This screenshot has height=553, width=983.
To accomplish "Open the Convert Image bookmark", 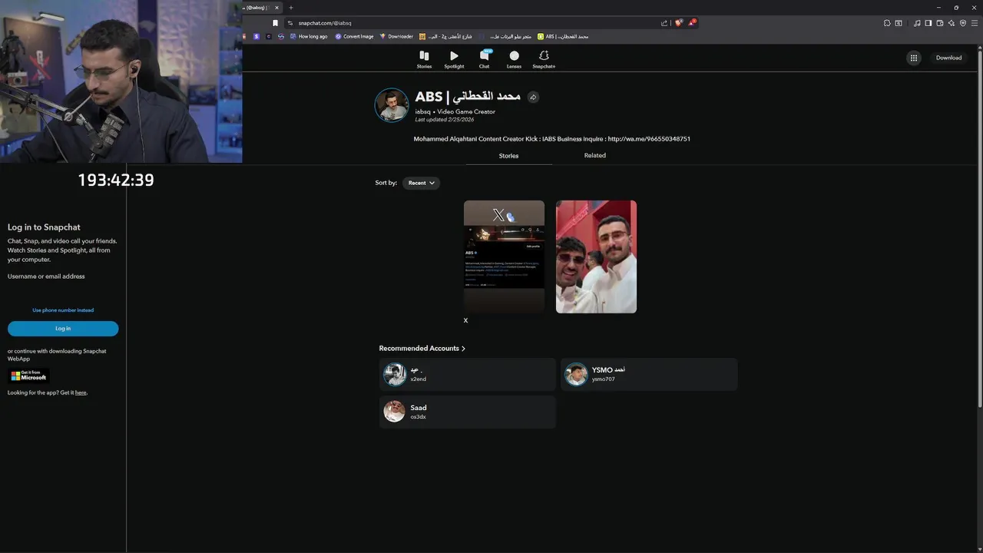I will coord(354,36).
